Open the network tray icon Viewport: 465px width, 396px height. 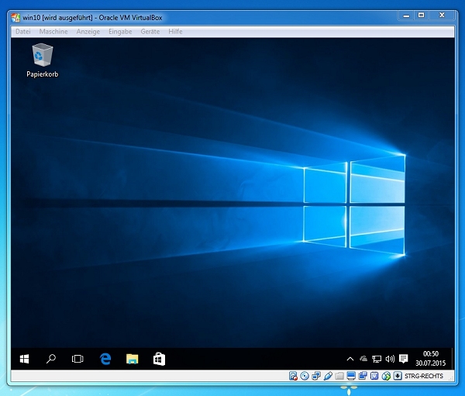coord(377,360)
